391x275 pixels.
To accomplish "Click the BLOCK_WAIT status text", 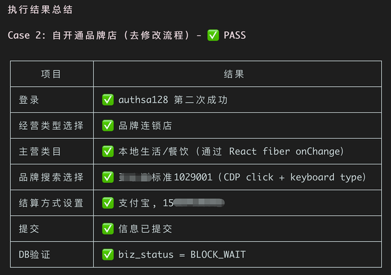I will (218, 255).
